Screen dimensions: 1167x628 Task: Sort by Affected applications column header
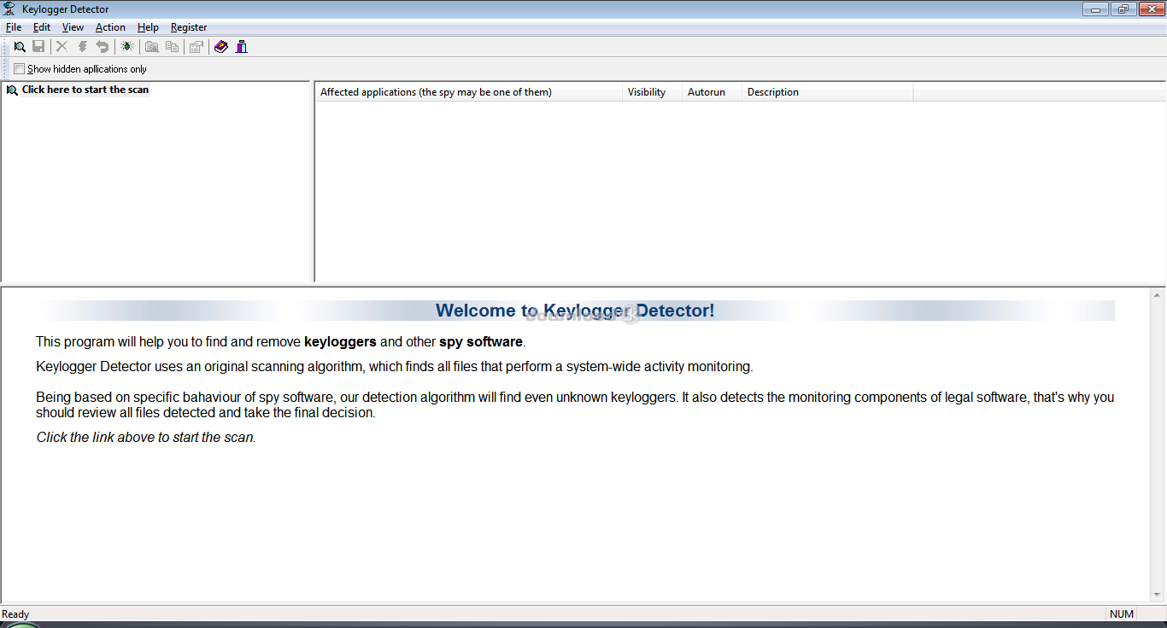[468, 92]
